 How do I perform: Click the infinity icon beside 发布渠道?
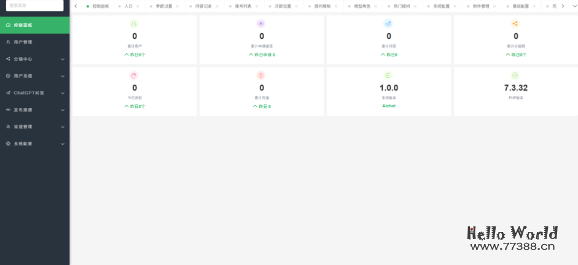coord(8,110)
